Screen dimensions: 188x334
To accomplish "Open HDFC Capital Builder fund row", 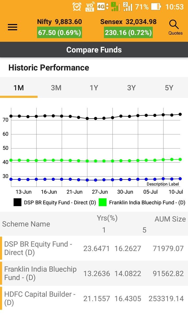I will tap(40, 298).
